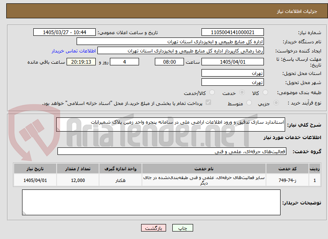The height and width of the screenshot is (239, 328).
Task: Click the 08:00 hour field
Action: point(169,62)
